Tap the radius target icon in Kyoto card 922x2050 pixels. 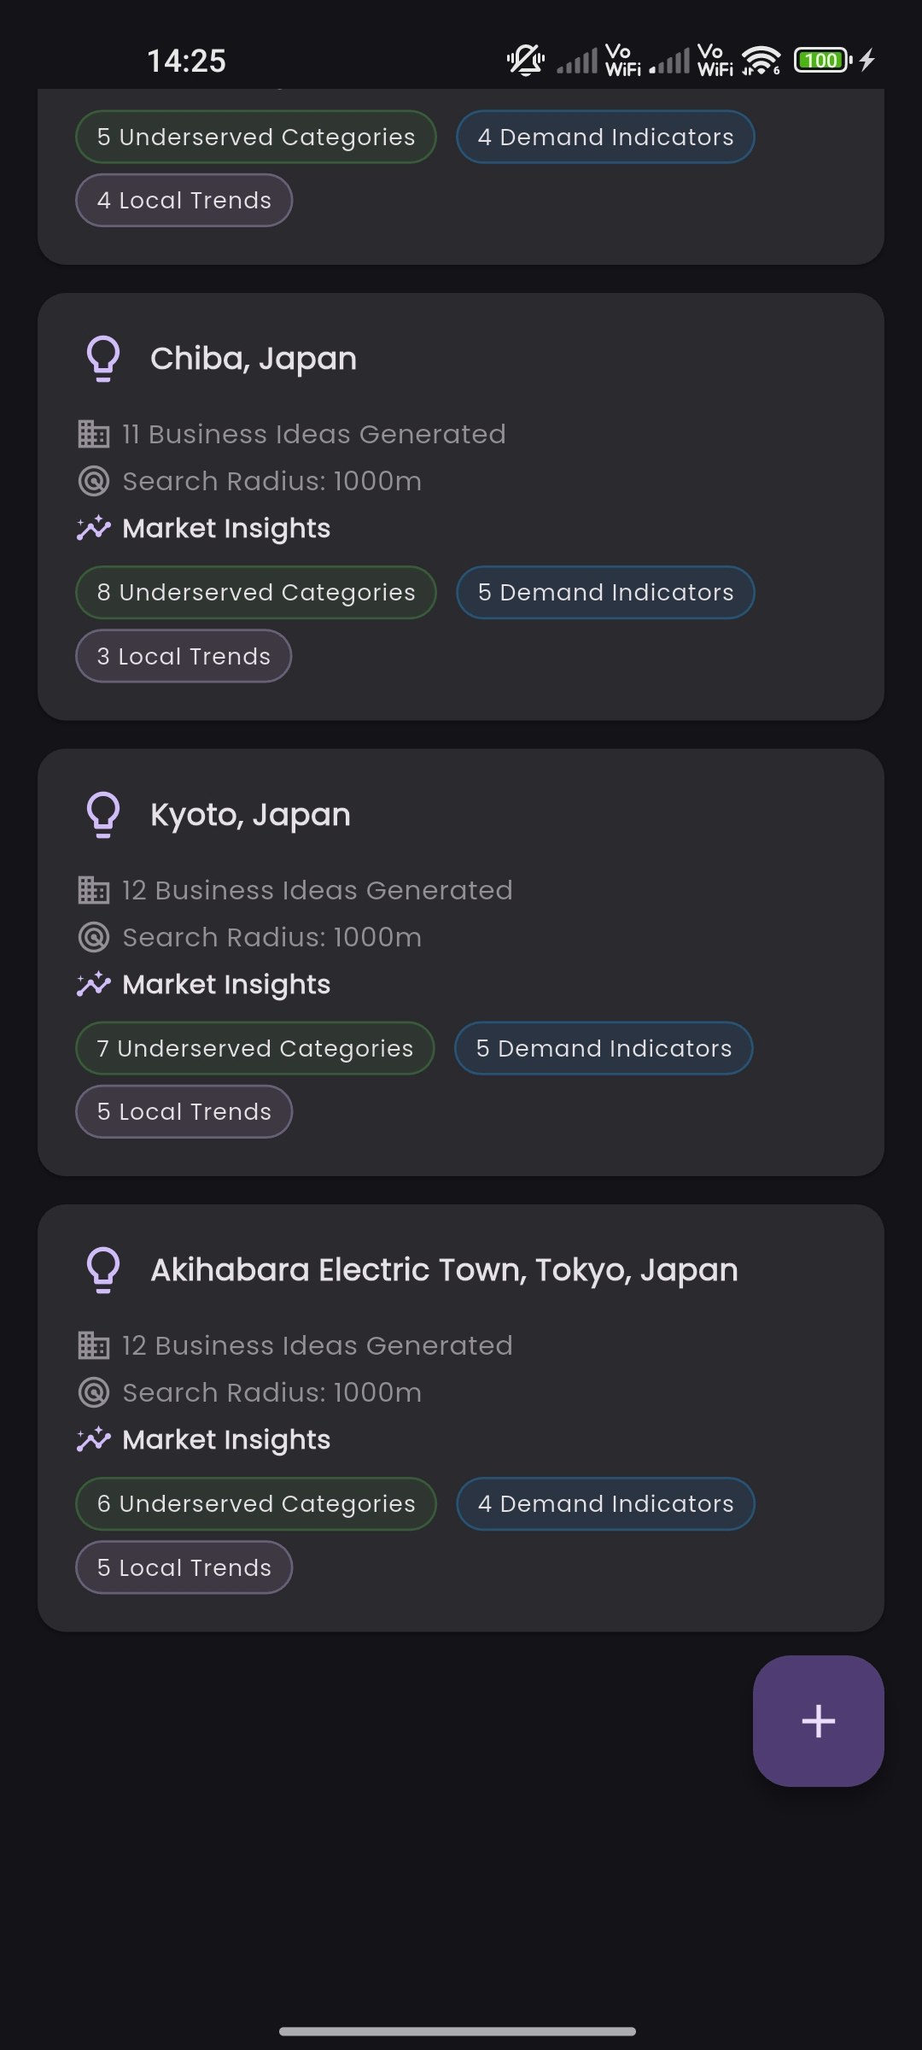[x=94, y=937]
